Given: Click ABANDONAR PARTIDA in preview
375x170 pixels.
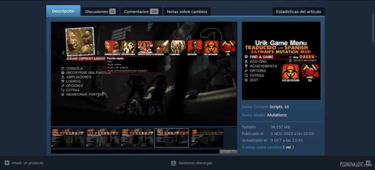Looking at the screenshot, I should (x=85, y=94).
